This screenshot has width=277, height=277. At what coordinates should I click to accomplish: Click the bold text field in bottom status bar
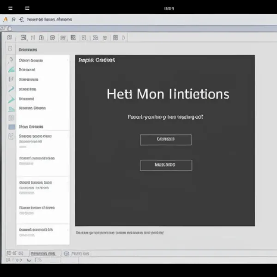42,253
